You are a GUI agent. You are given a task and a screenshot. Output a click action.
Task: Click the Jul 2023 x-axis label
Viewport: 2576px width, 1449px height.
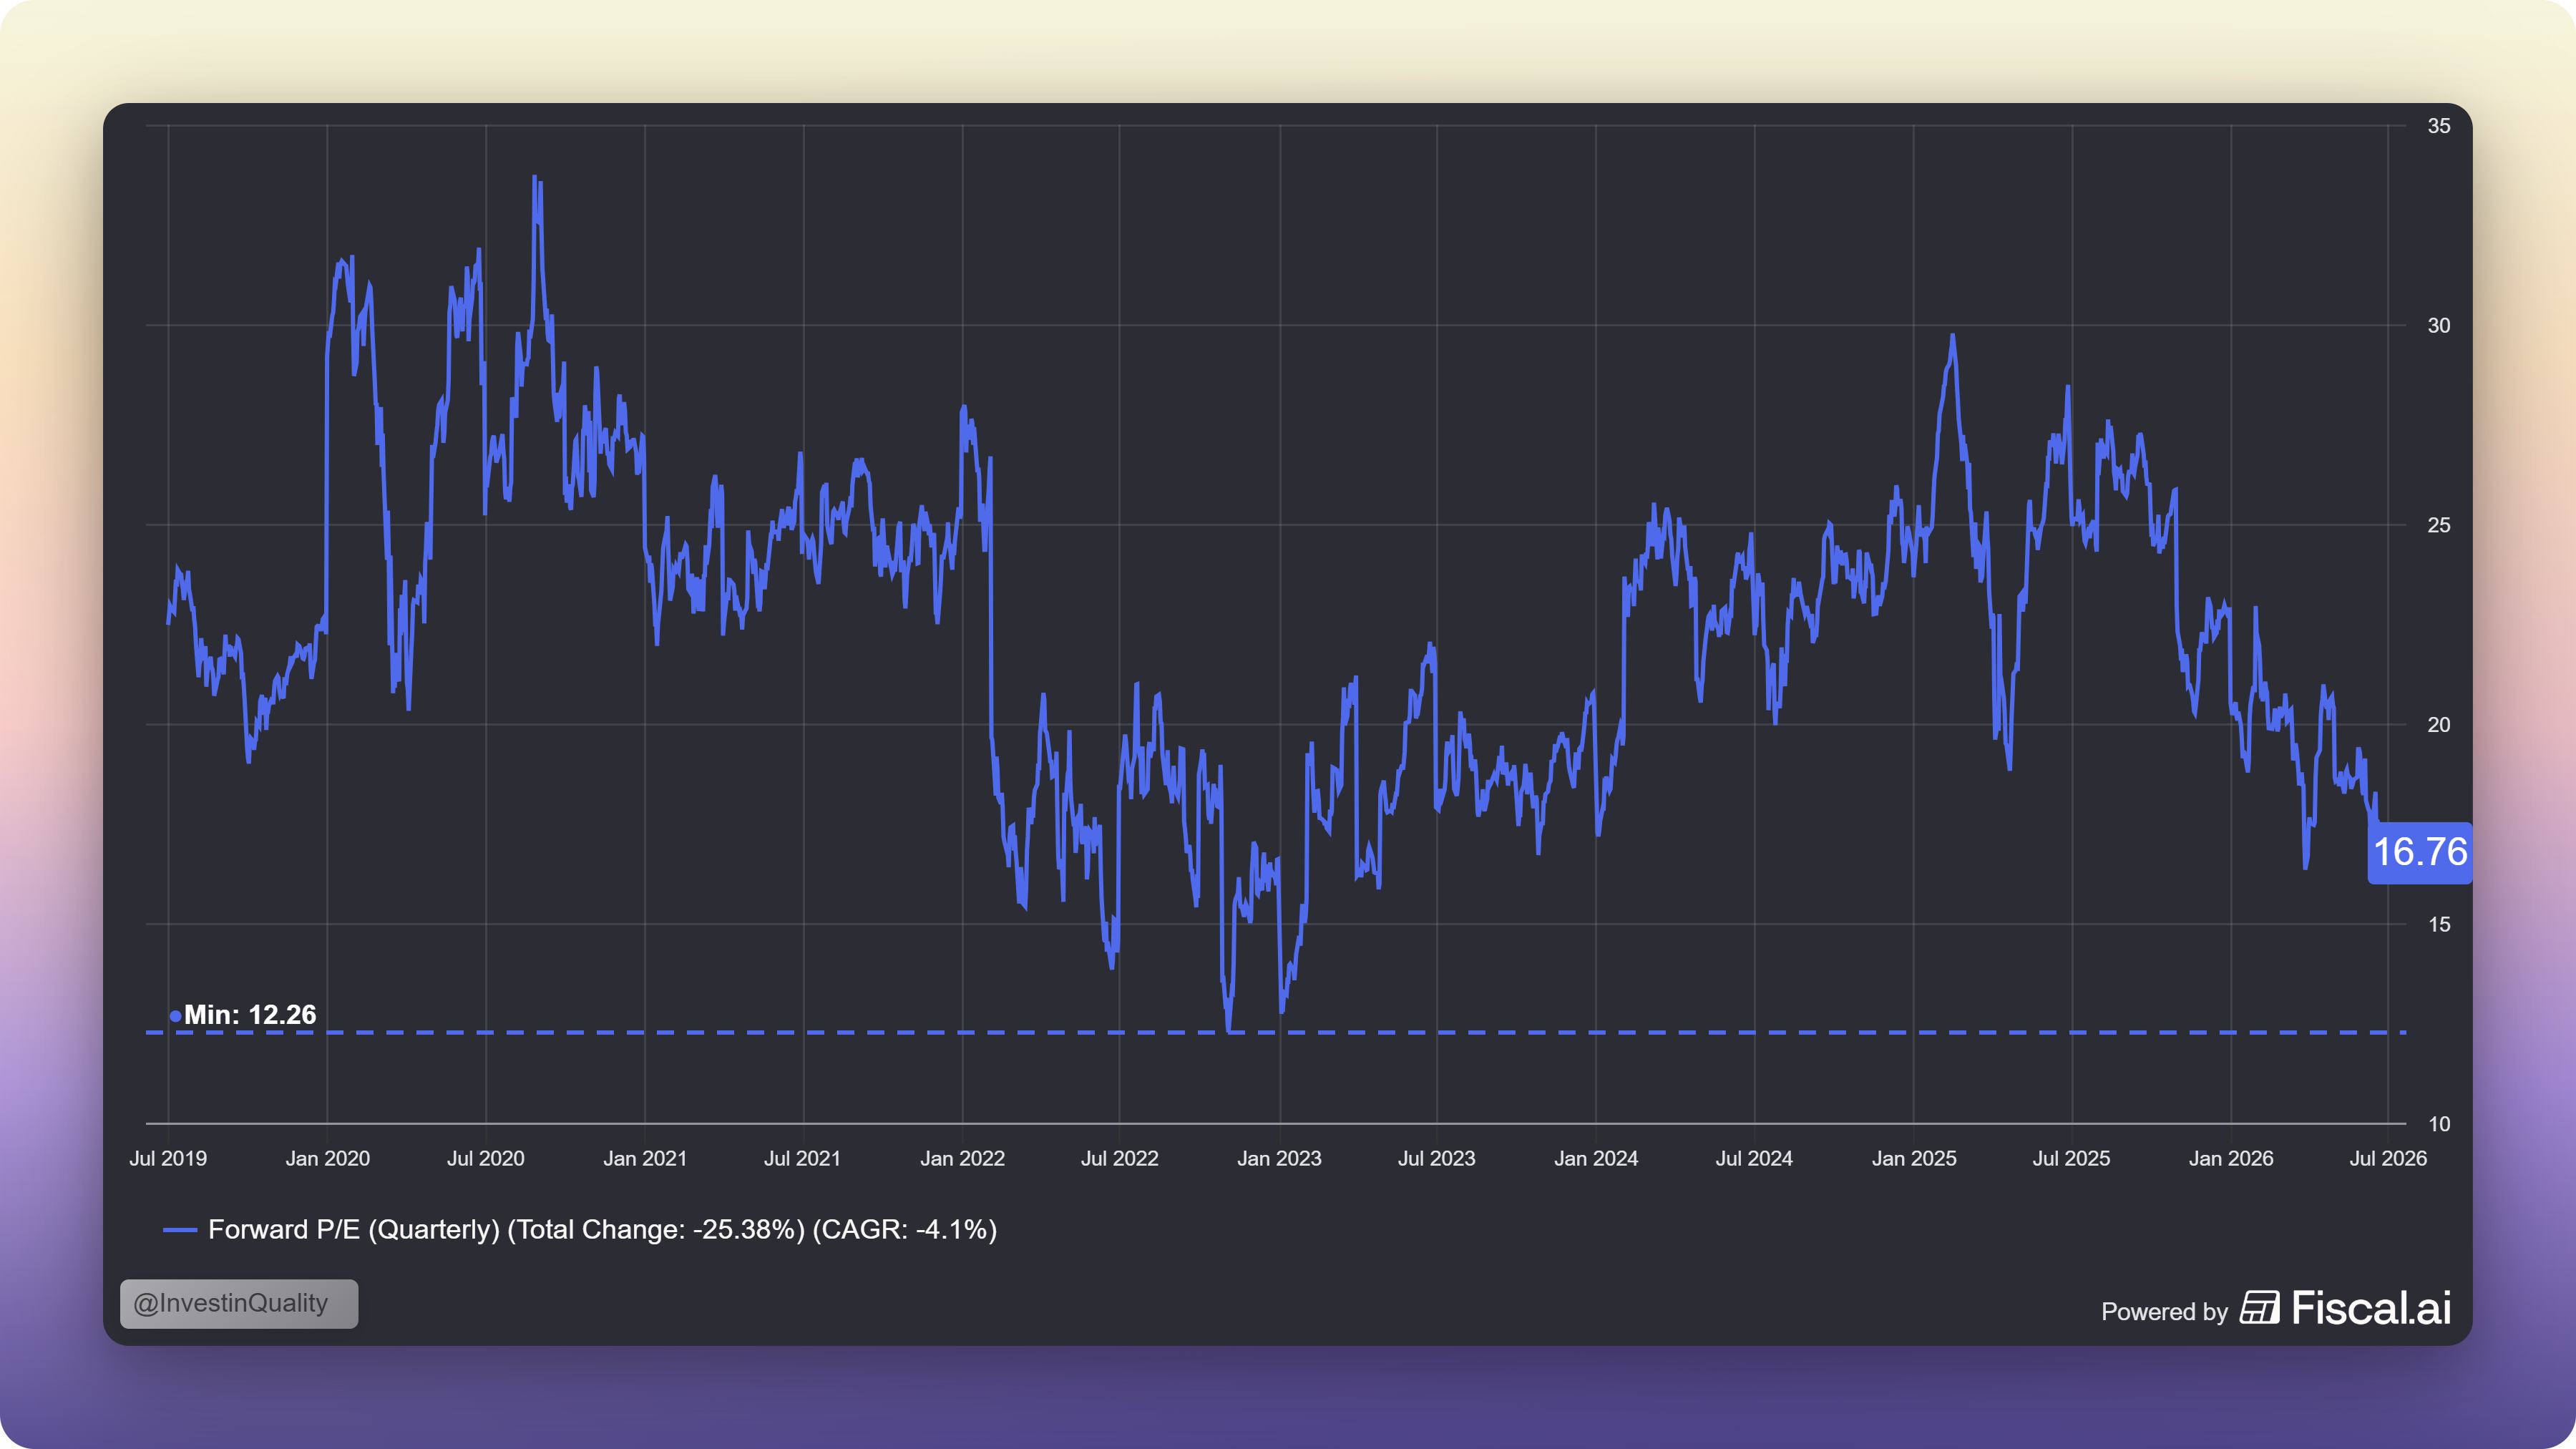point(1436,1159)
